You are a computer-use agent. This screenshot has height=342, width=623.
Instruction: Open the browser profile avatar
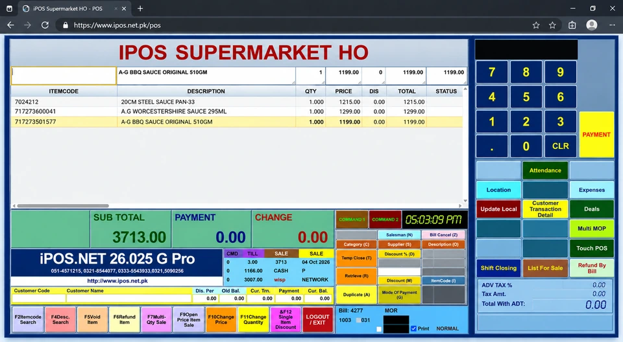pos(592,25)
